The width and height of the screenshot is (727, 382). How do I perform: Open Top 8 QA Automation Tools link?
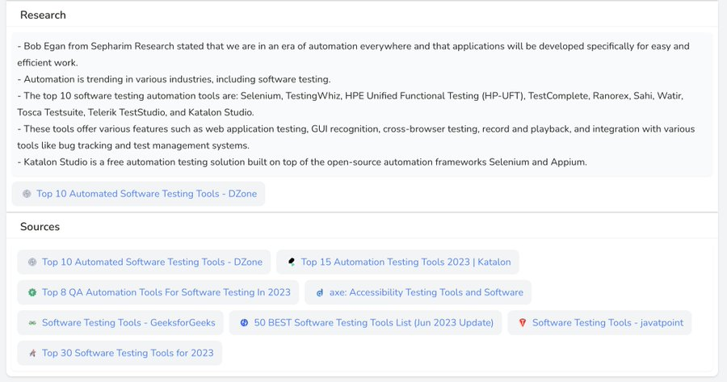click(x=158, y=292)
